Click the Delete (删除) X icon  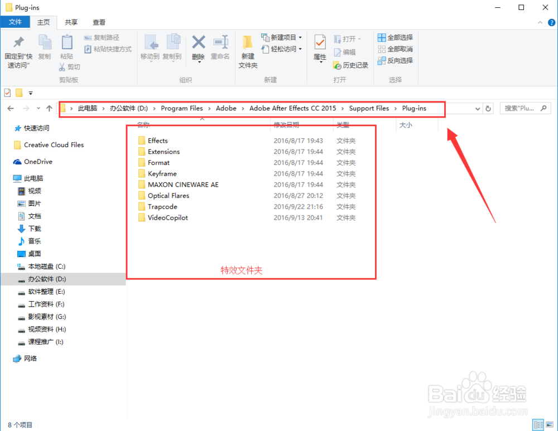pyautogui.click(x=198, y=43)
